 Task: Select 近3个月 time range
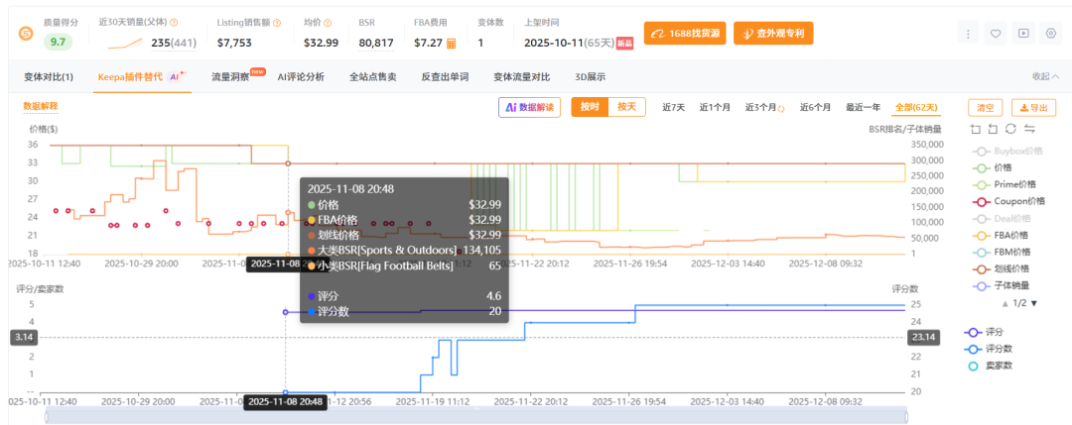(x=761, y=107)
